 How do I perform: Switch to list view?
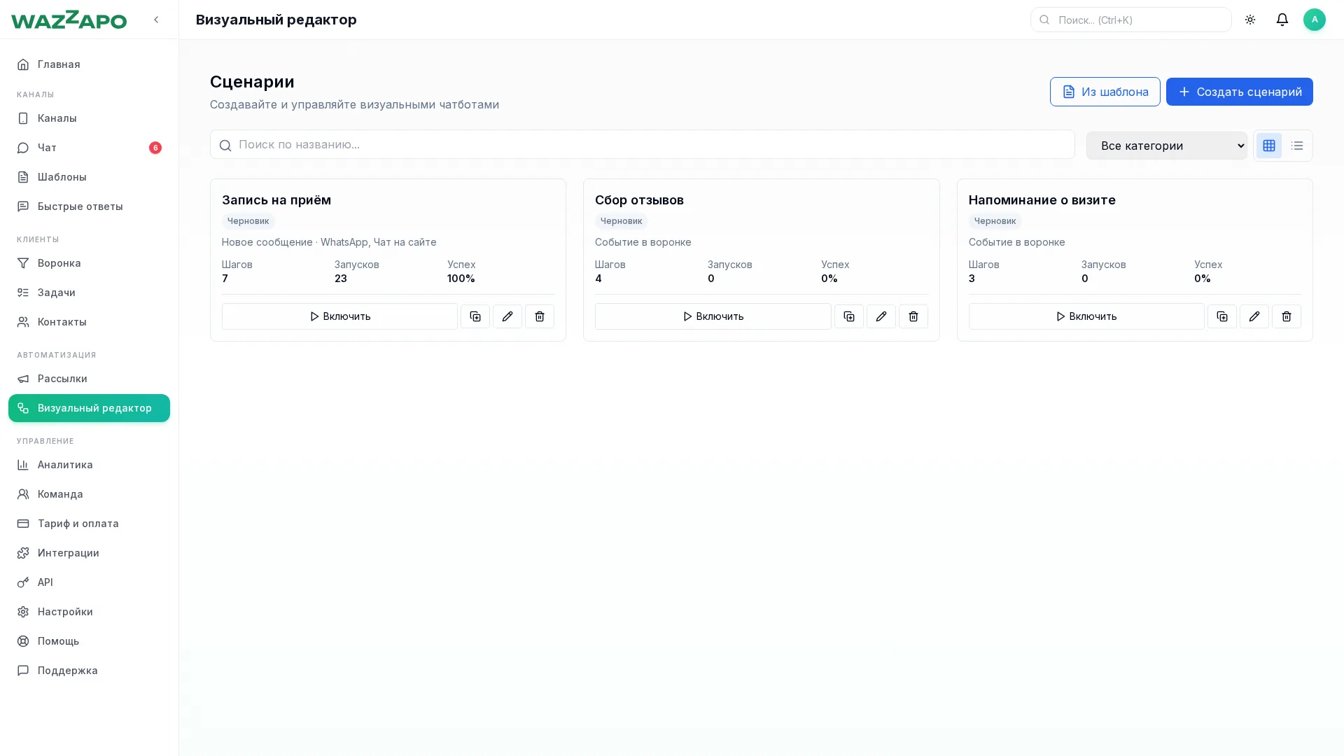(x=1297, y=146)
